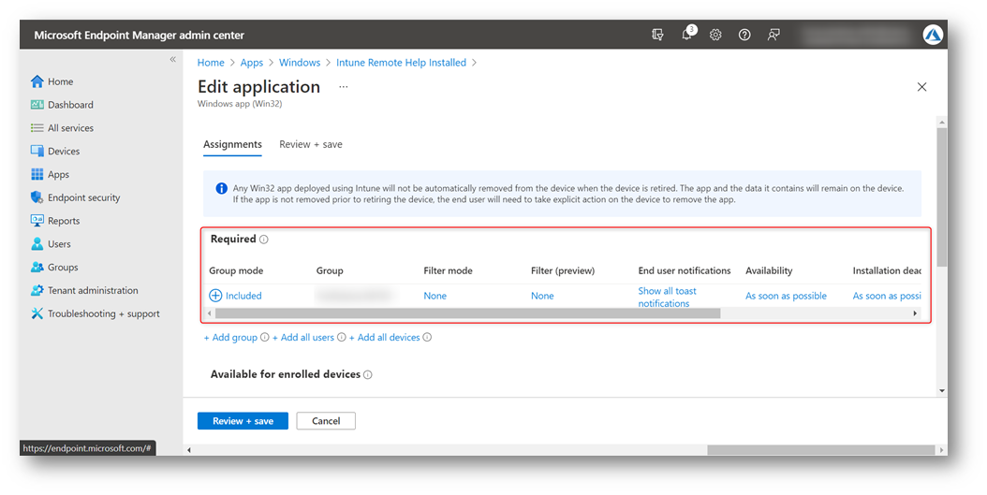Viewport: 987px width, 495px height.
Task: Open the Apps grid icon
Action: click(x=37, y=174)
